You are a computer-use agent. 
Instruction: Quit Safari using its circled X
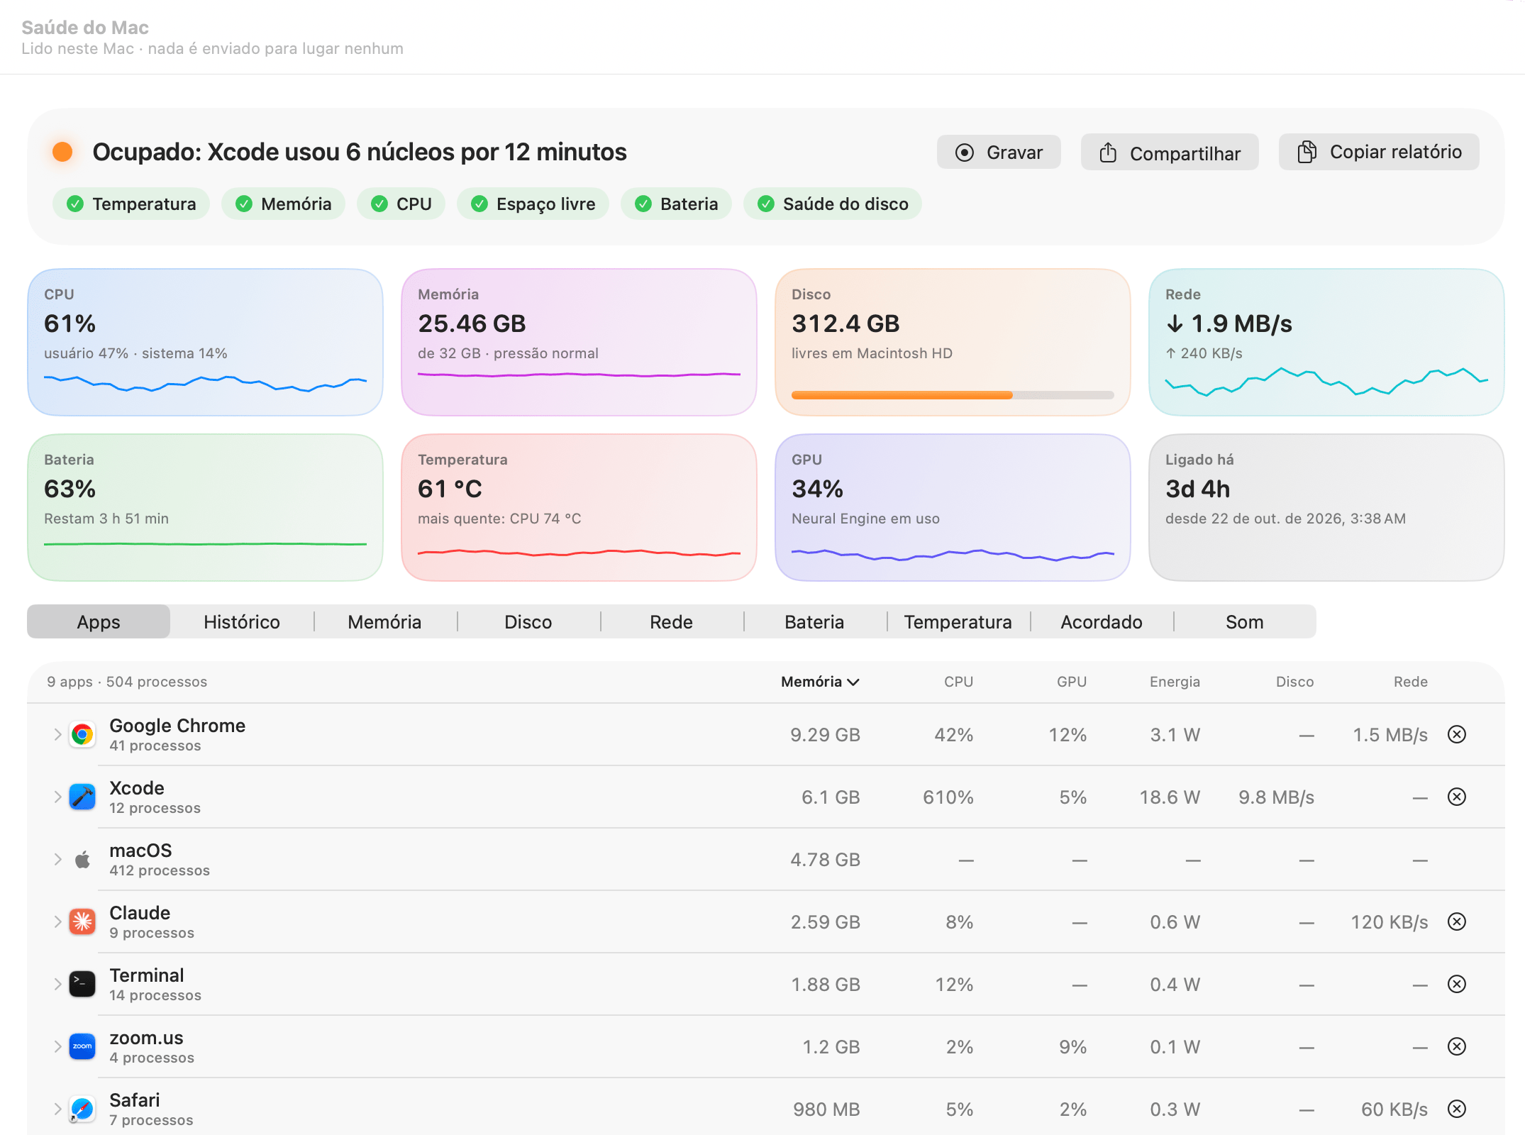[1457, 1109]
